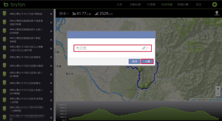The height and width of the screenshot is (121, 222).
Task: Remove waypoint 玉山景觀公路水里玉山線31號
Action: 51,49
